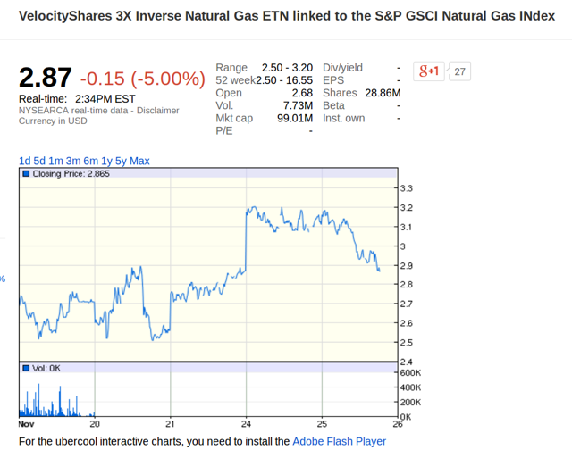Click the Nov label on chart axis

click(26, 424)
